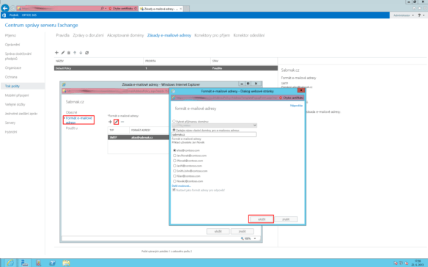428x267 pixels.
Task: Open Server Manager from the taskbar
Action: tap(25, 263)
